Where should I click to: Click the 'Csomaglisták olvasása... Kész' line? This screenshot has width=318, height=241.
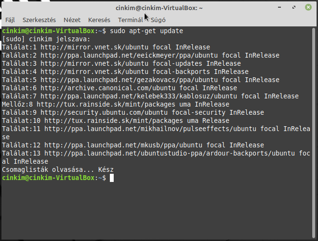tap(58, 169)
